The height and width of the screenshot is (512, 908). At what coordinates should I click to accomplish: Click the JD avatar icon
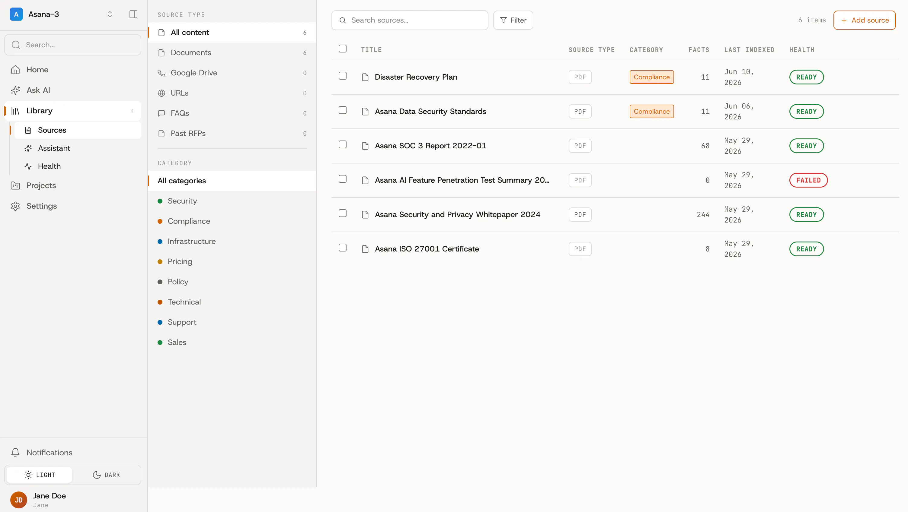19,500
